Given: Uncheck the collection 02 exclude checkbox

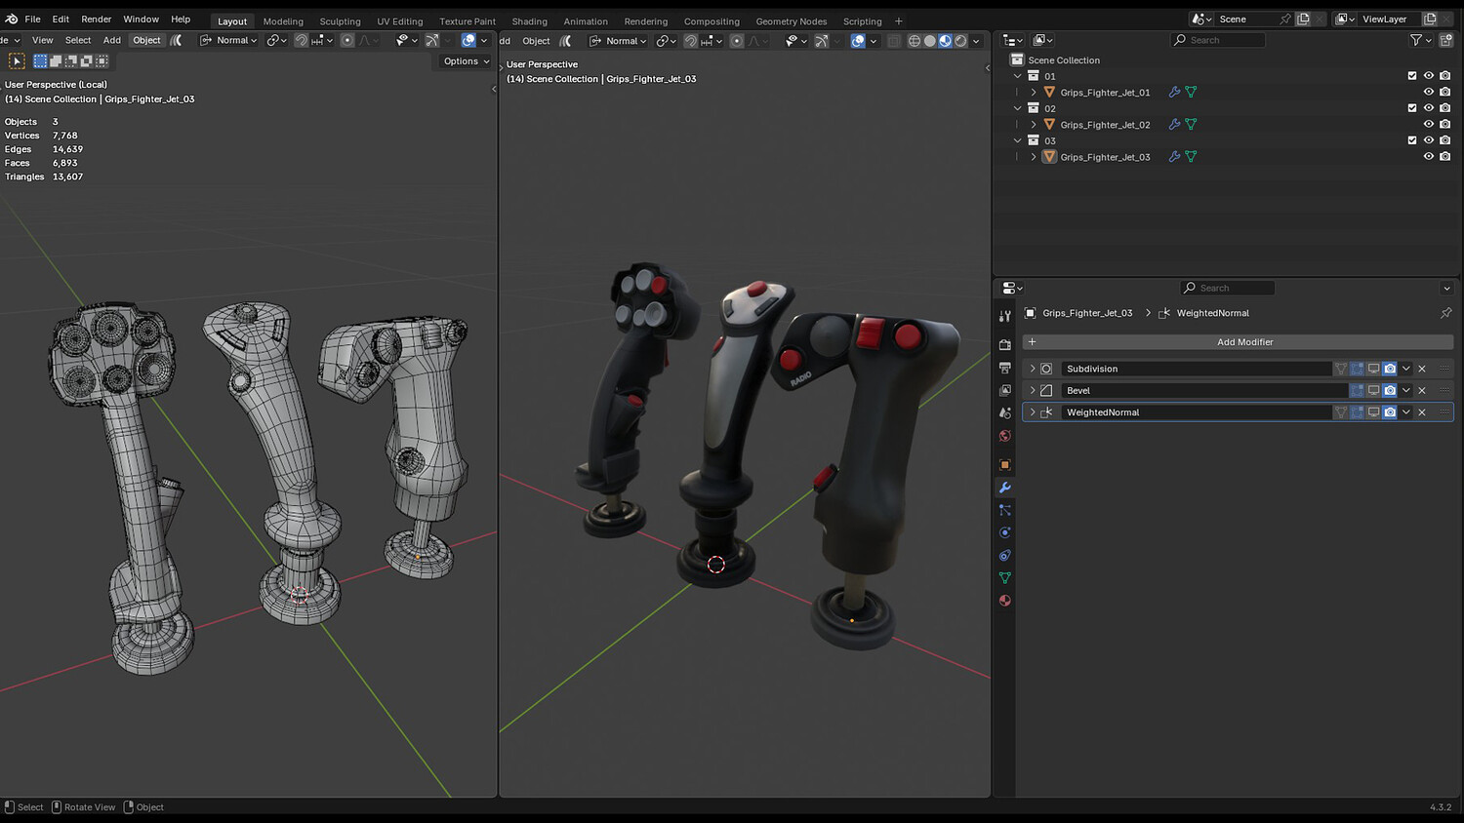Looking at the screenshot, I should point(1411,108).
